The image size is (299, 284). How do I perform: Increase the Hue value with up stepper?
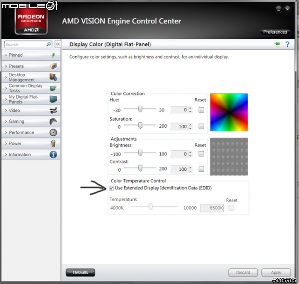[190, 108]
